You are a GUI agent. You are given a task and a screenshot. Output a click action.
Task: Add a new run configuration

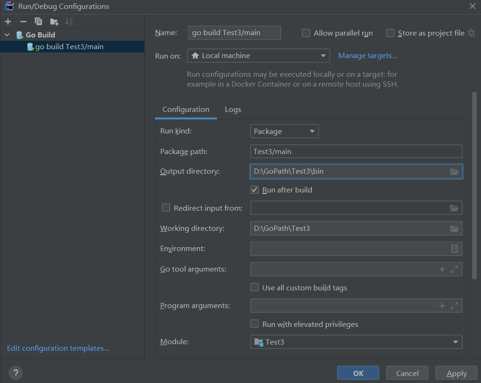pos(8,22)
